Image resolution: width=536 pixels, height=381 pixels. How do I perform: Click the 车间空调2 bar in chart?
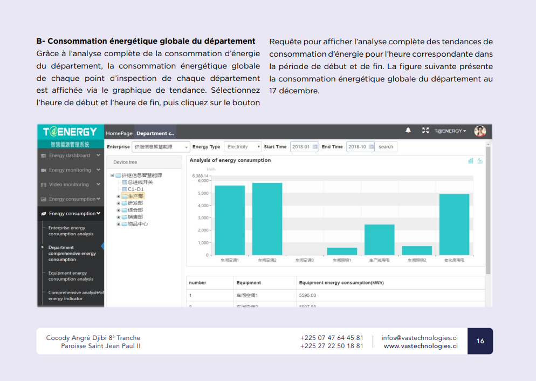(x=267, y=219)
